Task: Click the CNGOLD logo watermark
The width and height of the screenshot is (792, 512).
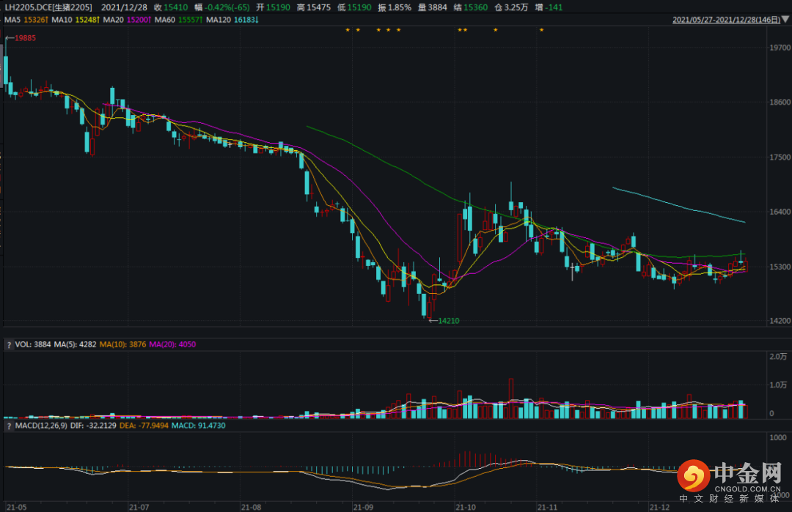Action: click(729, 478)
